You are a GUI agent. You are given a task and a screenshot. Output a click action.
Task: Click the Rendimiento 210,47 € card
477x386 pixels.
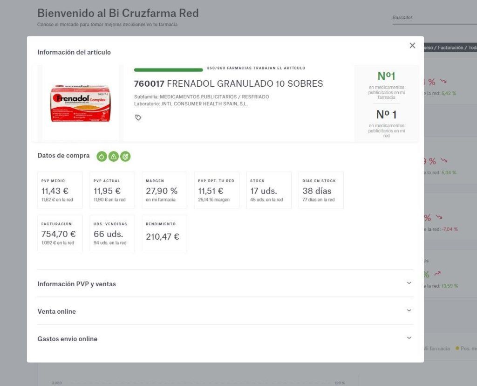coord(164,234)
